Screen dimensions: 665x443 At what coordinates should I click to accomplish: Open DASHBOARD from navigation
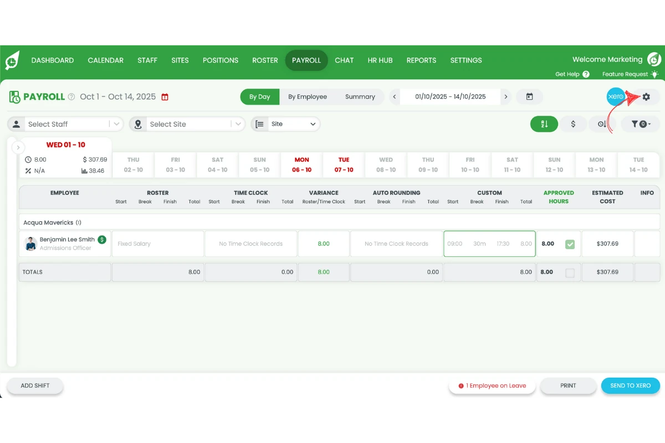53,60
